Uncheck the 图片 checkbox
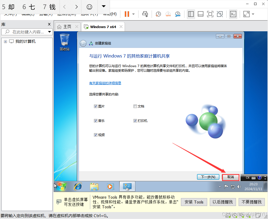This screenshot has height=219, width=268. (x=96, y=106)
